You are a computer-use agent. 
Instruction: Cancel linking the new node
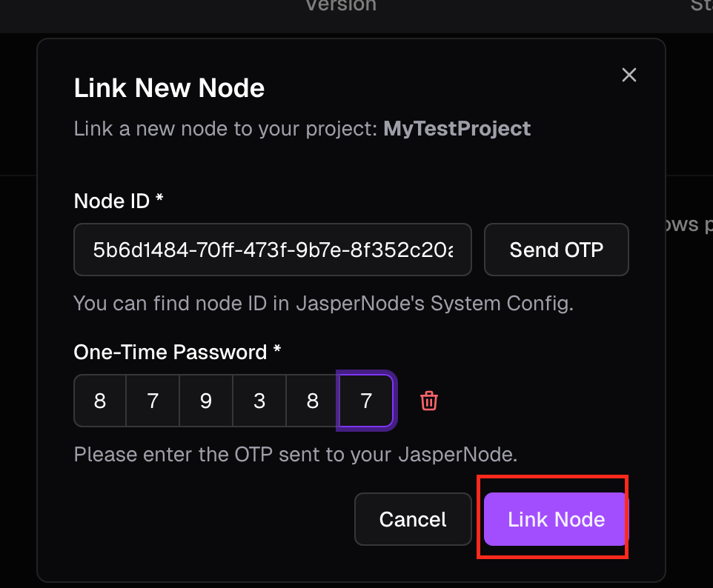413,519
